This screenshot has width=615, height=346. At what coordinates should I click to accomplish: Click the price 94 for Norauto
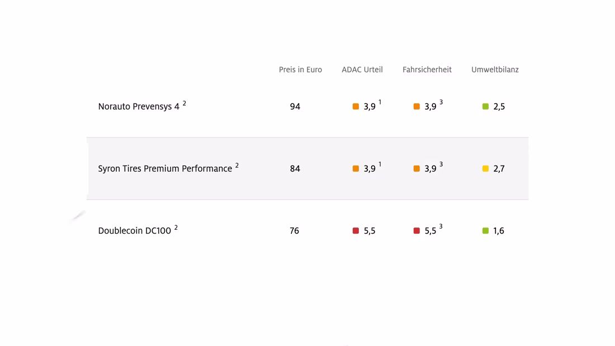pyautogui.click(x=295, y=107)
